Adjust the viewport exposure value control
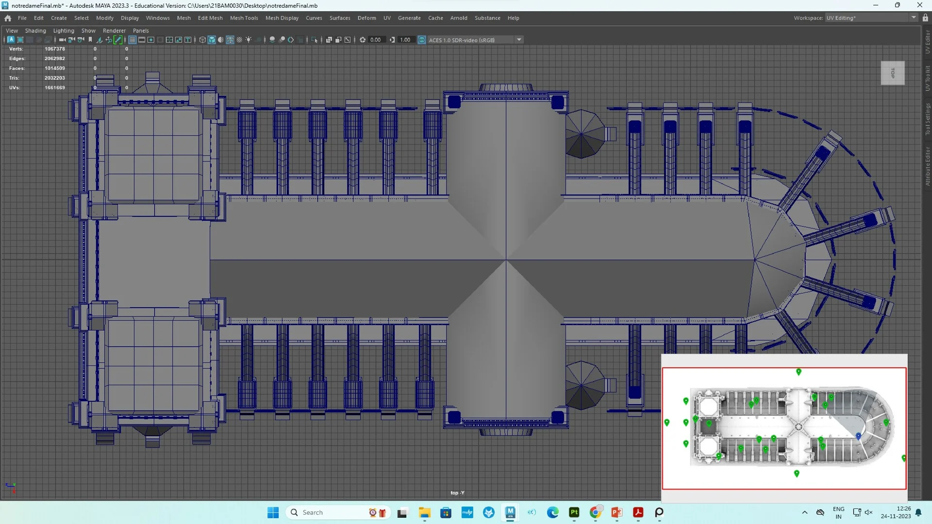932x524 pixels. (376, 40)
